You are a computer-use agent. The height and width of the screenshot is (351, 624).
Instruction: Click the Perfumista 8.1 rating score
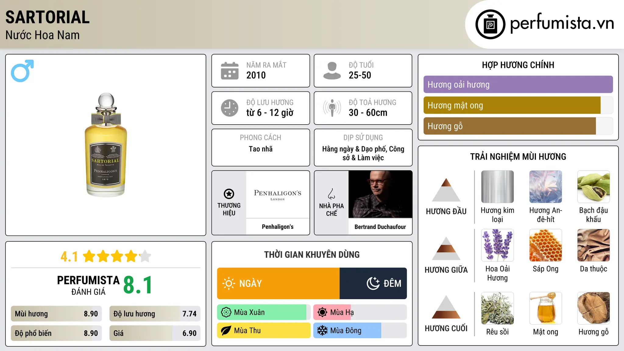click(138, 285)
